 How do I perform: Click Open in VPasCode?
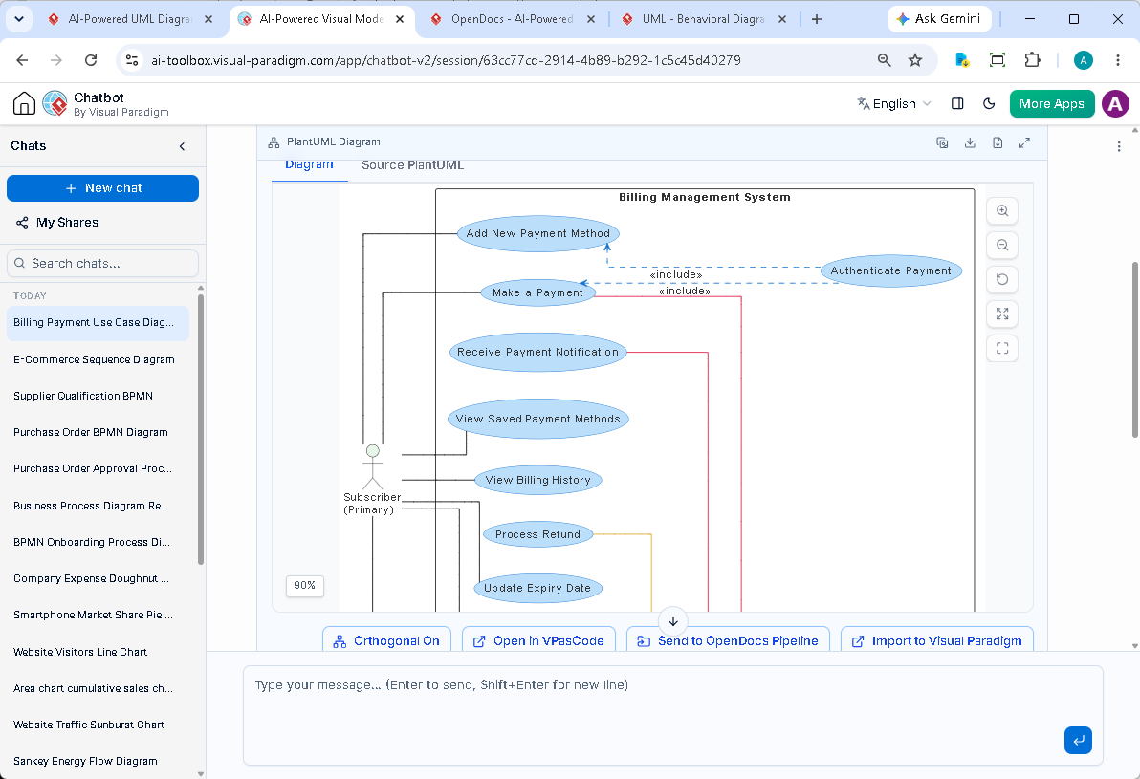click(538, 640)
